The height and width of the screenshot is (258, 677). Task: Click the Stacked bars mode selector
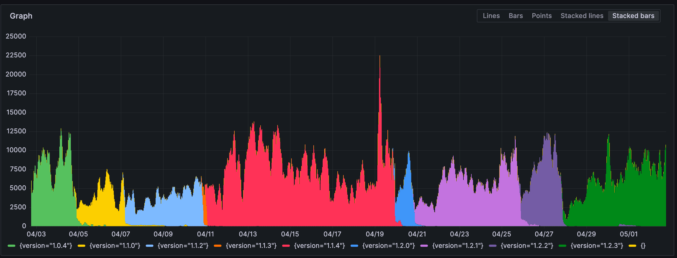point(634,16)
